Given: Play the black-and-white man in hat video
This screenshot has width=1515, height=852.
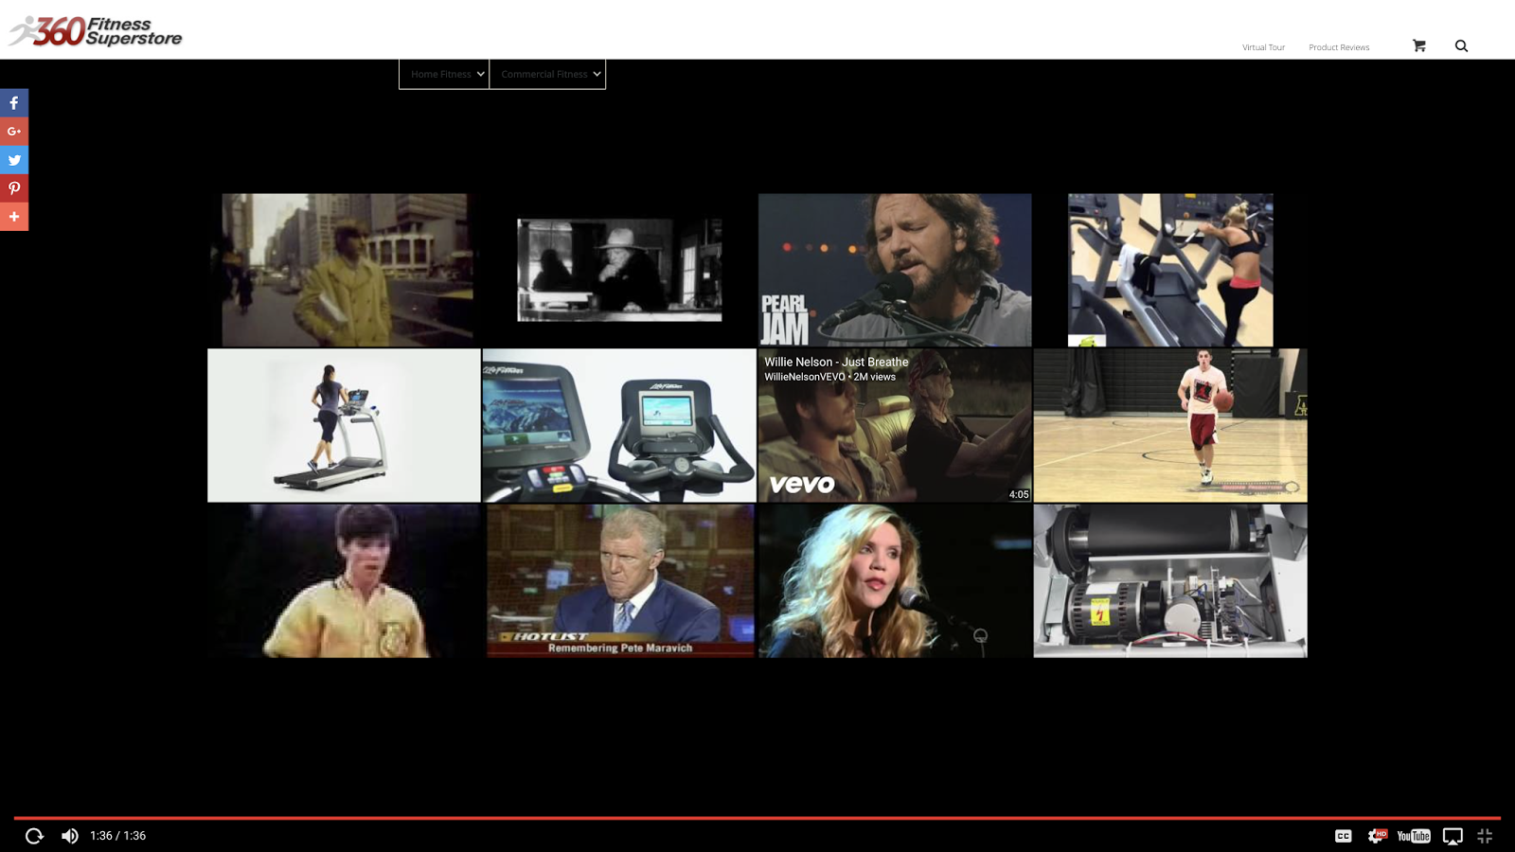Looking at the screenshot, I should coord(619,270).
